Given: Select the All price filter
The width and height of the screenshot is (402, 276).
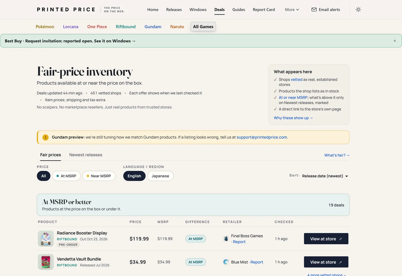Looking at the screenshot, I should pyautogui.click(x=44, y=176).
